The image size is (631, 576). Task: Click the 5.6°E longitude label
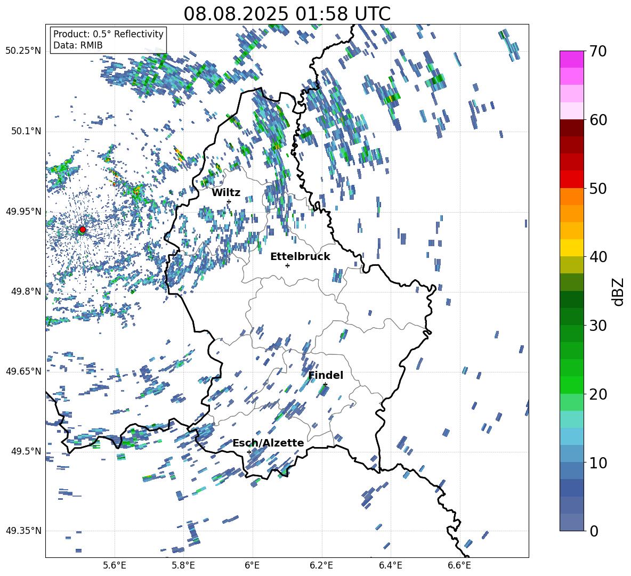tap(115, 565)
